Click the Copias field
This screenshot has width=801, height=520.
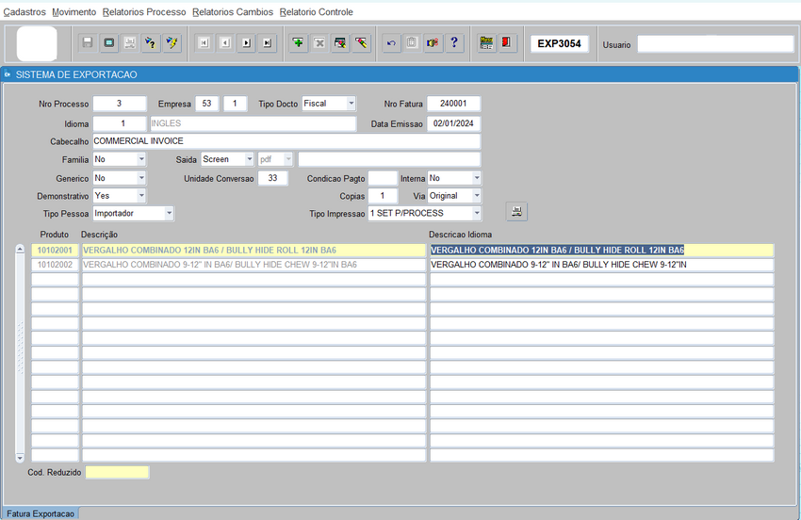click(383, 196)
